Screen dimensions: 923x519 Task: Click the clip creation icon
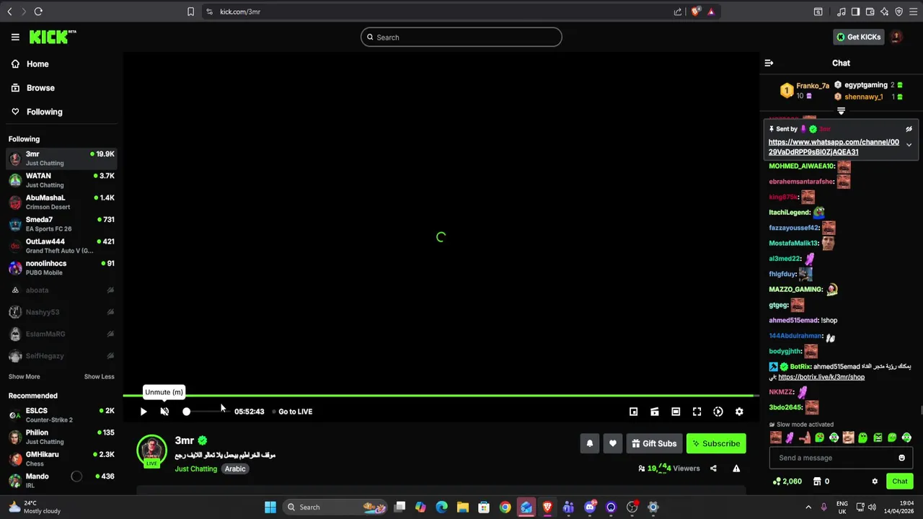[654, 412]
